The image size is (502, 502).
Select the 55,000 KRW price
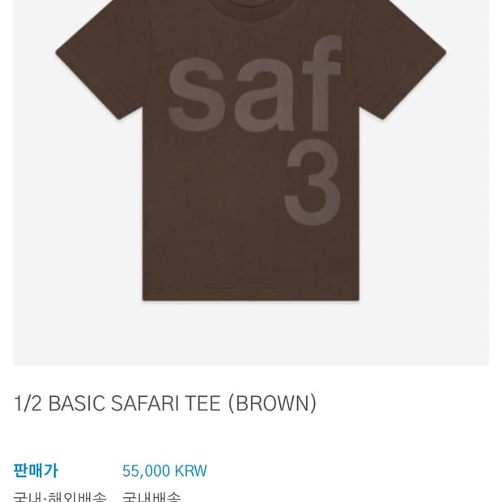click(164, 471)
